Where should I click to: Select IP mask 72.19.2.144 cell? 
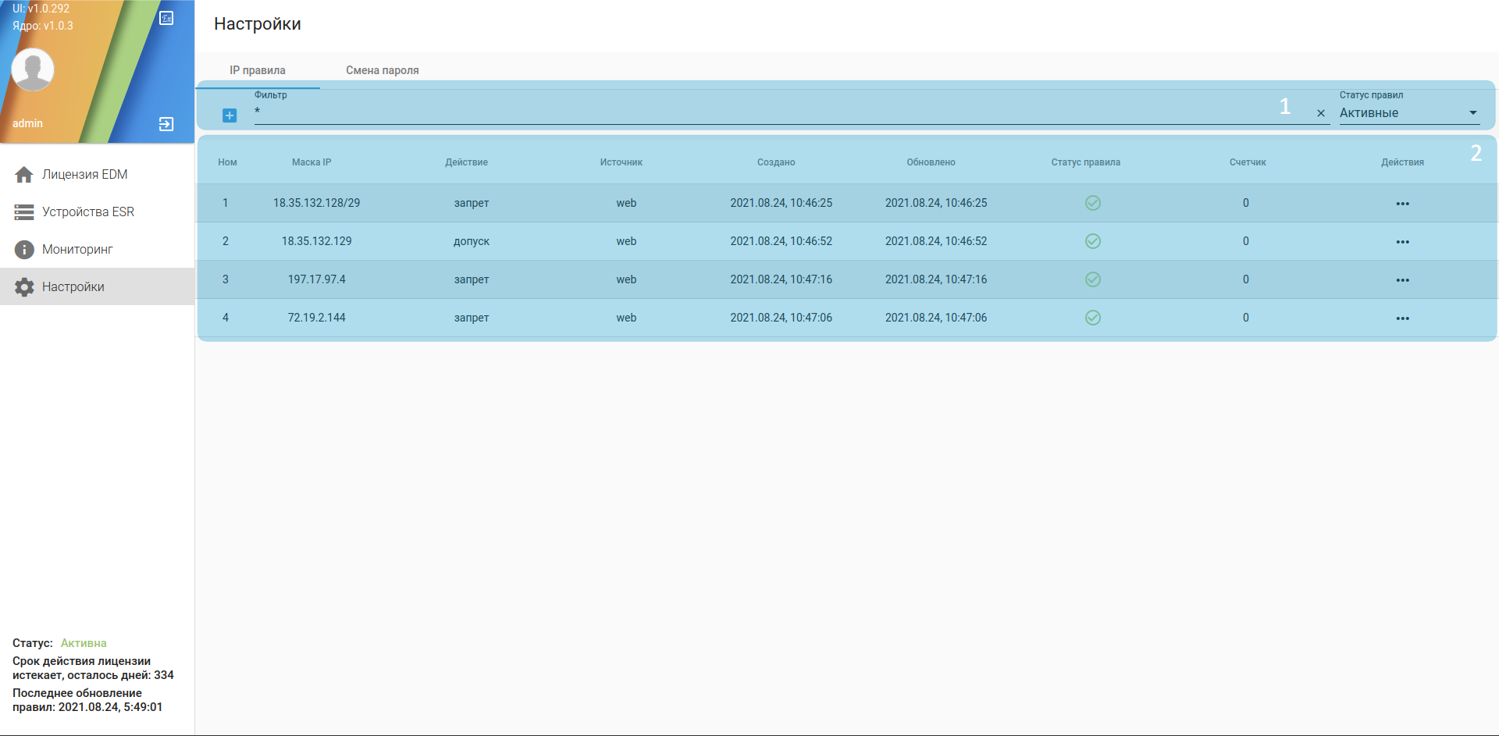[317, 318]
